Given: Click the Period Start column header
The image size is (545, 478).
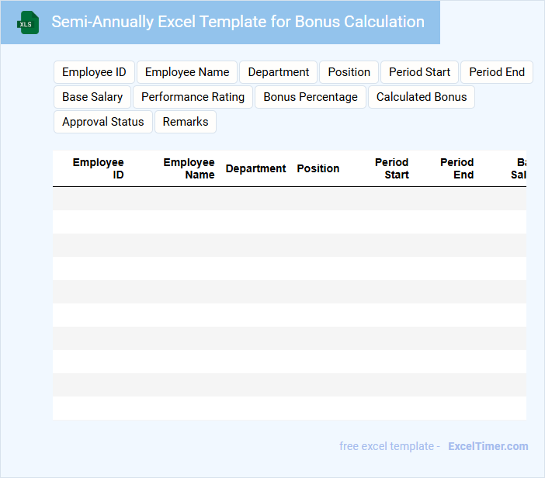Looking at the screenshot, I should [392, 168].
